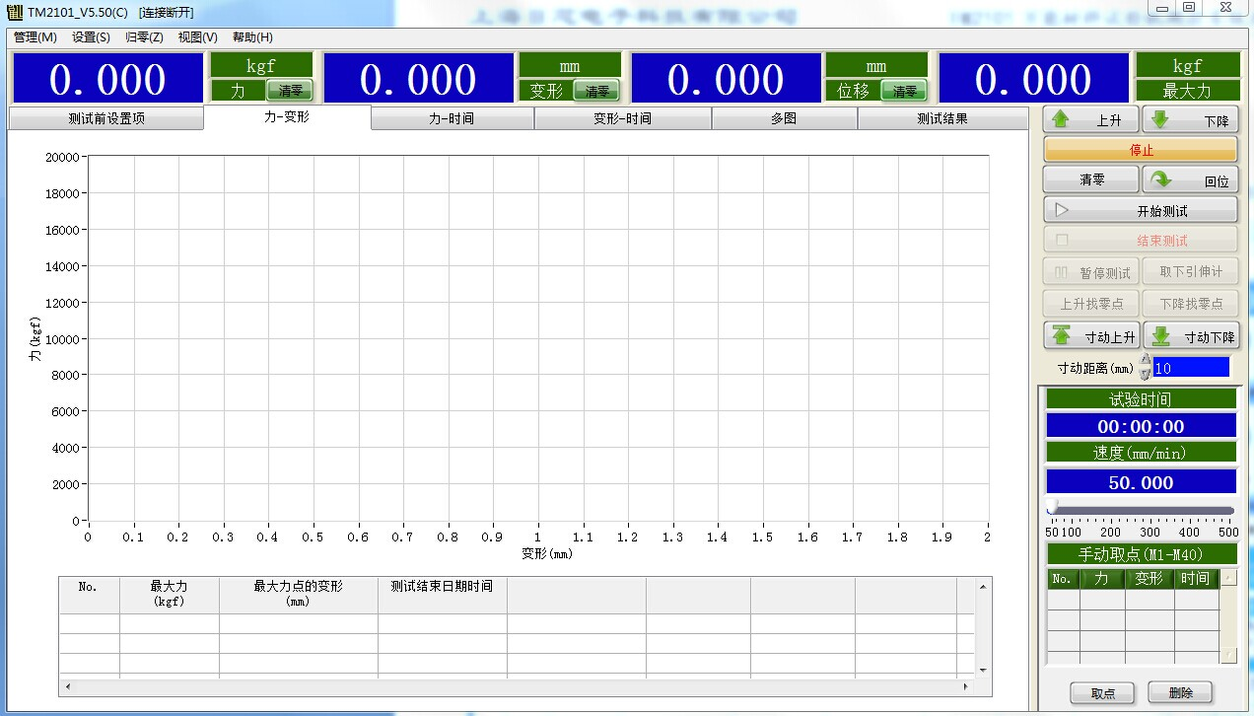Click the 寸动上升 jog up button

(1091, 336)
